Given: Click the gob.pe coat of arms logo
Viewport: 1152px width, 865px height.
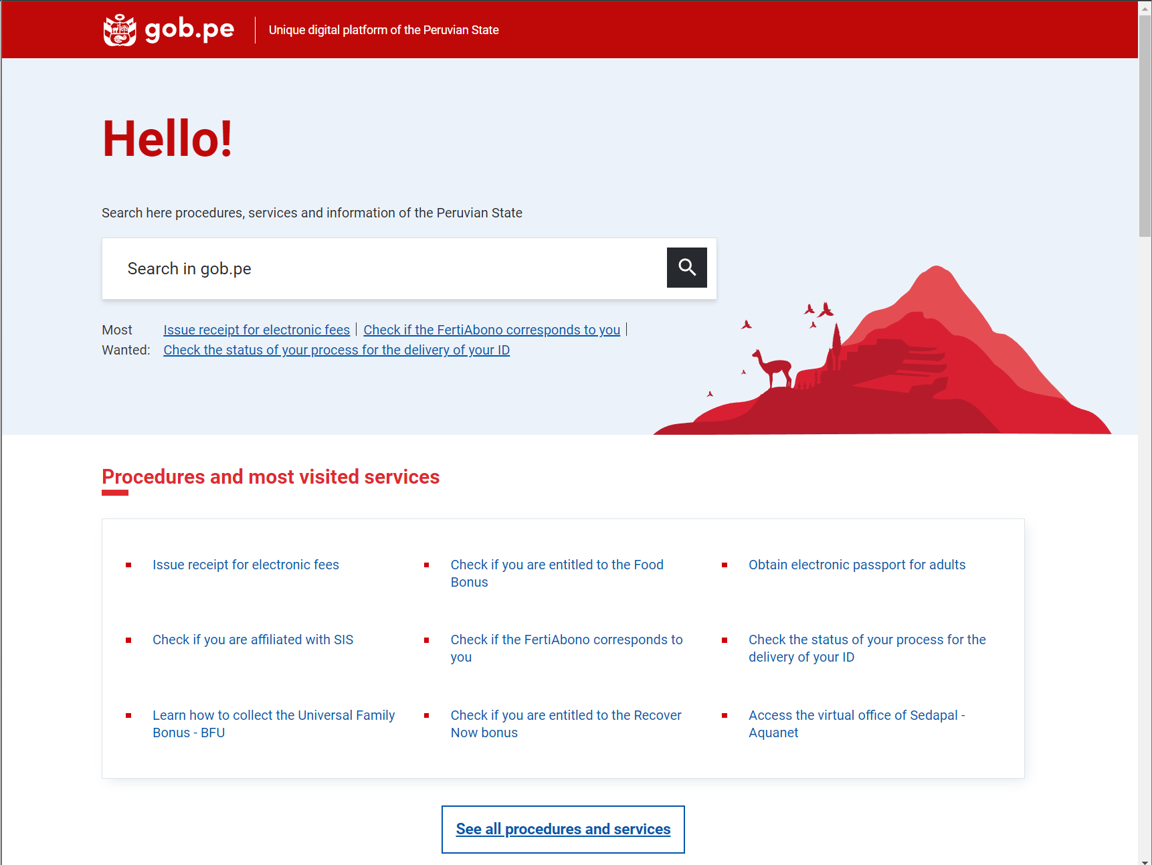Looking at the screenshot, I should (120, 30).
